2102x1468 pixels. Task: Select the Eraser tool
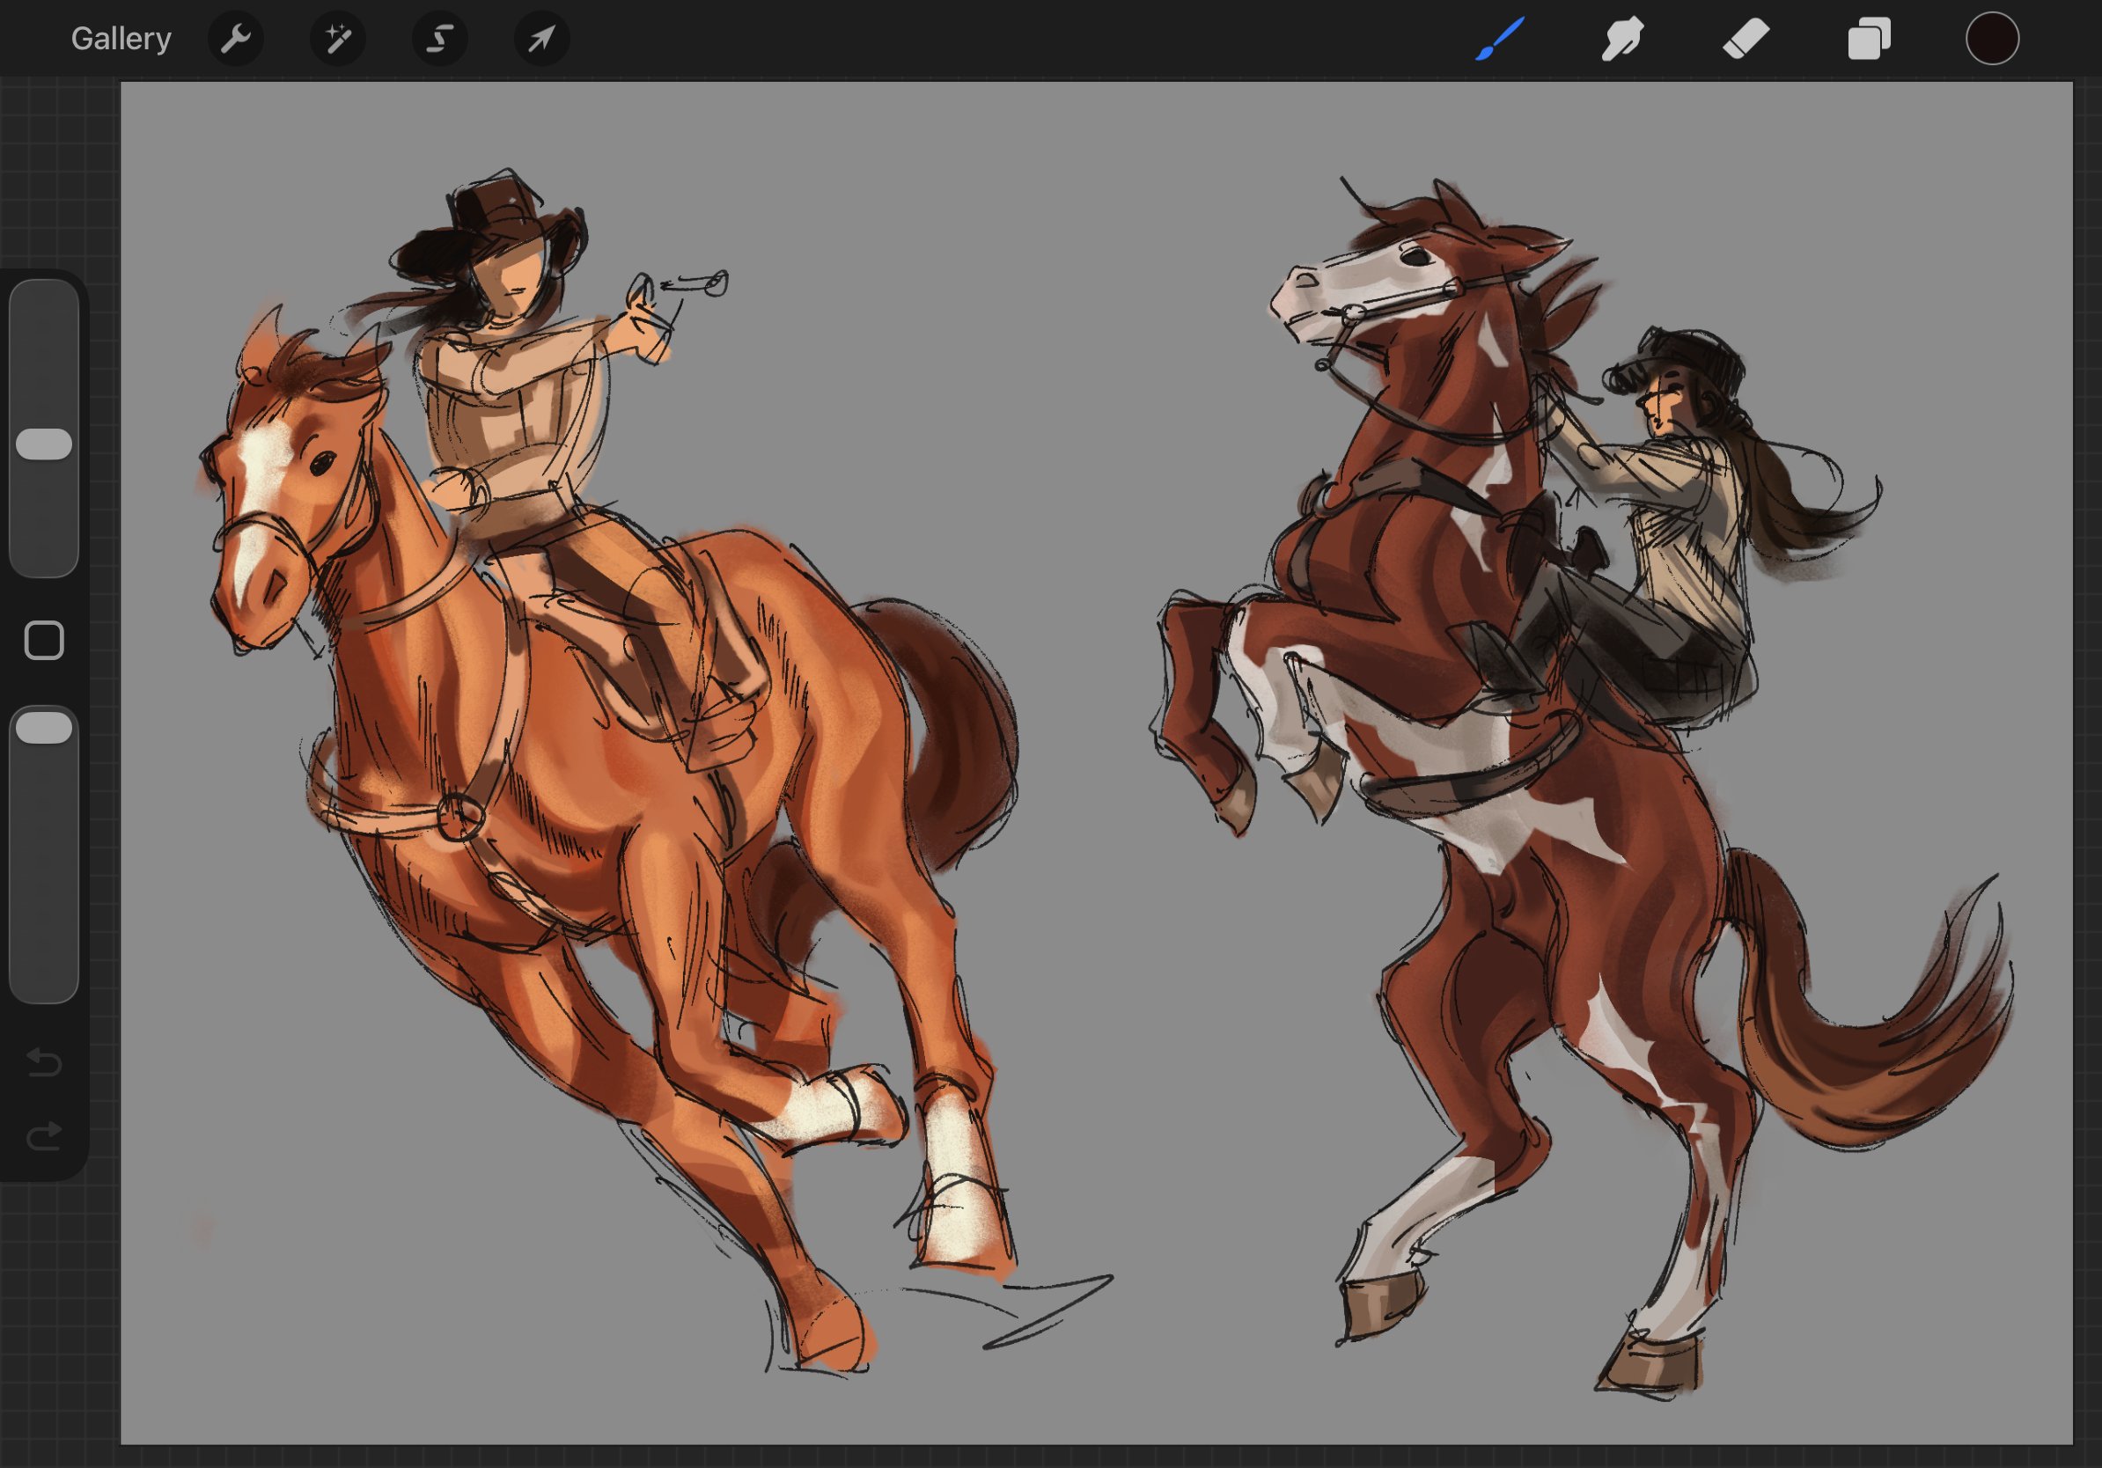(x=1745, y=39)
